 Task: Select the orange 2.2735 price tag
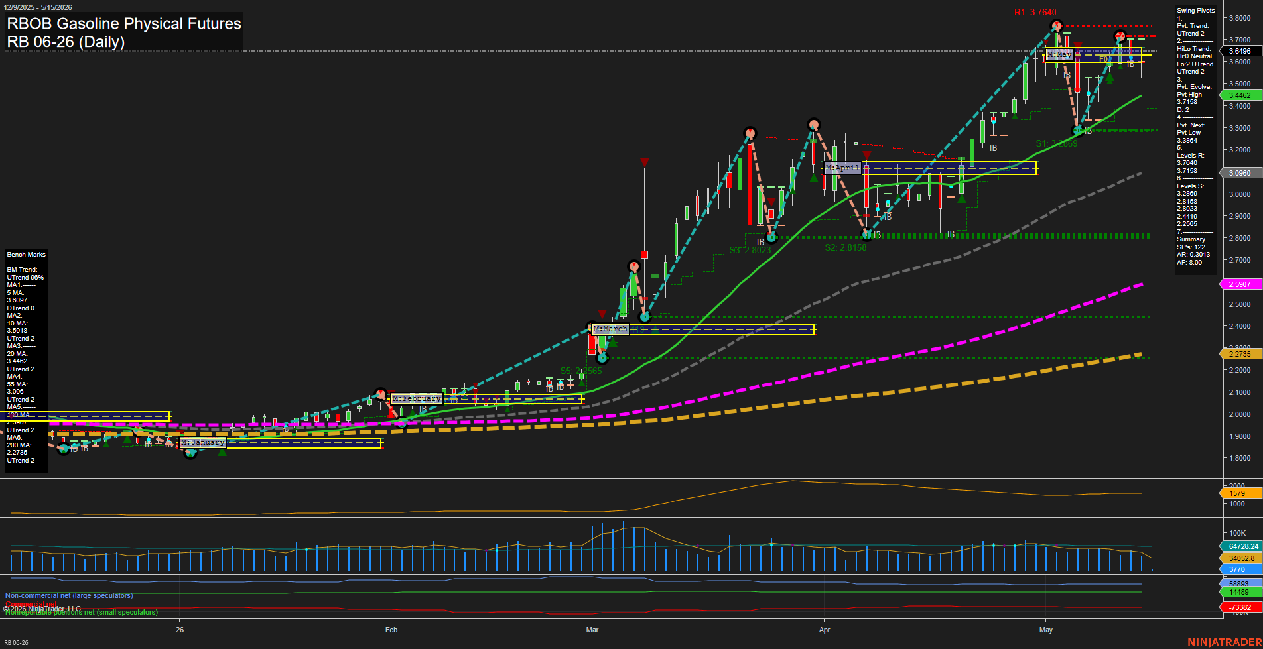(x=1240, y=354)
